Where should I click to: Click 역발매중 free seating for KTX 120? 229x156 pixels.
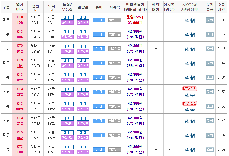[x=115, y=20]
